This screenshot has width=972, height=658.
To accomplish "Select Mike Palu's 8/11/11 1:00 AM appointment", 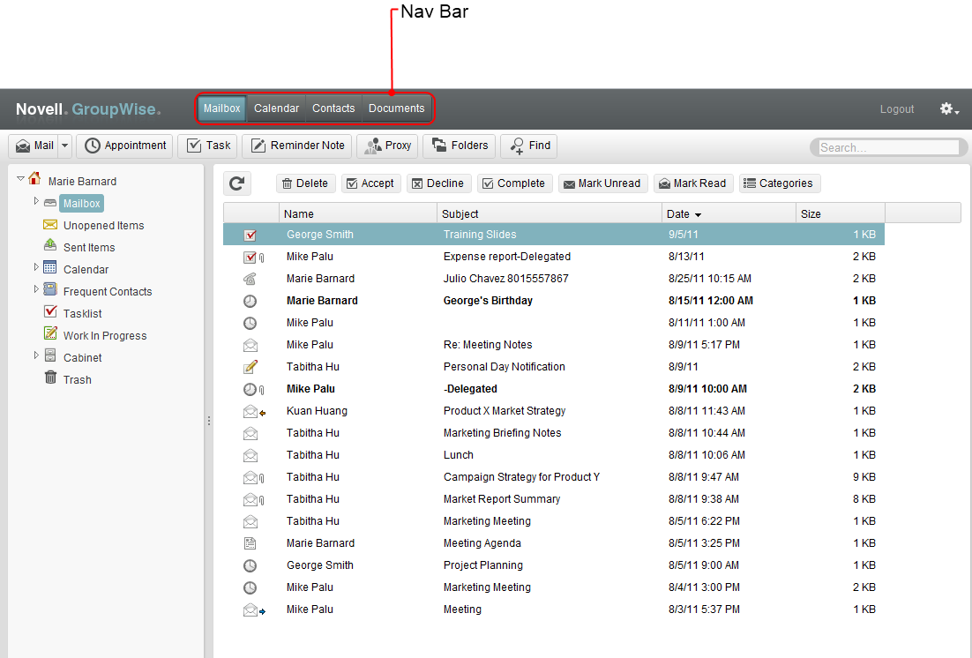I will coord(554,323).
